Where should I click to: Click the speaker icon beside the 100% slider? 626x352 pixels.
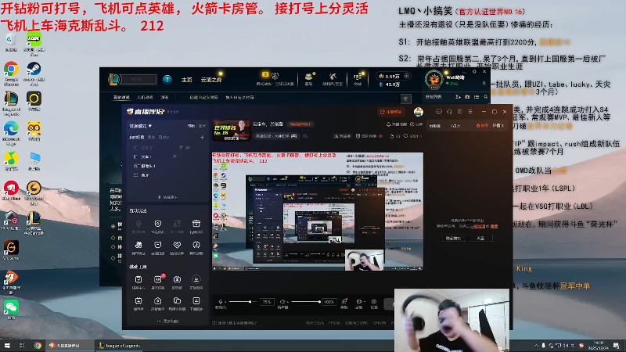coord(282,302)
